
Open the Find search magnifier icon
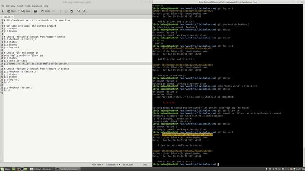[79, 11]
